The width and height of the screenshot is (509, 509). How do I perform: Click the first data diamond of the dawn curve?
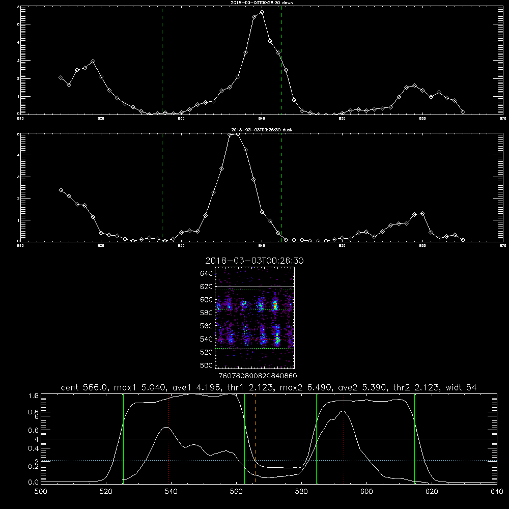click(61, 77)
